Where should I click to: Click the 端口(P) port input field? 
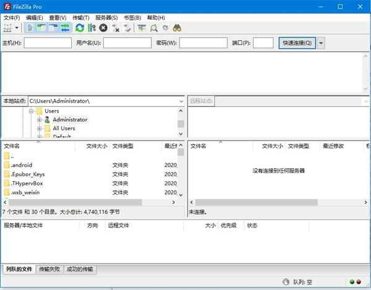[263, 43]
